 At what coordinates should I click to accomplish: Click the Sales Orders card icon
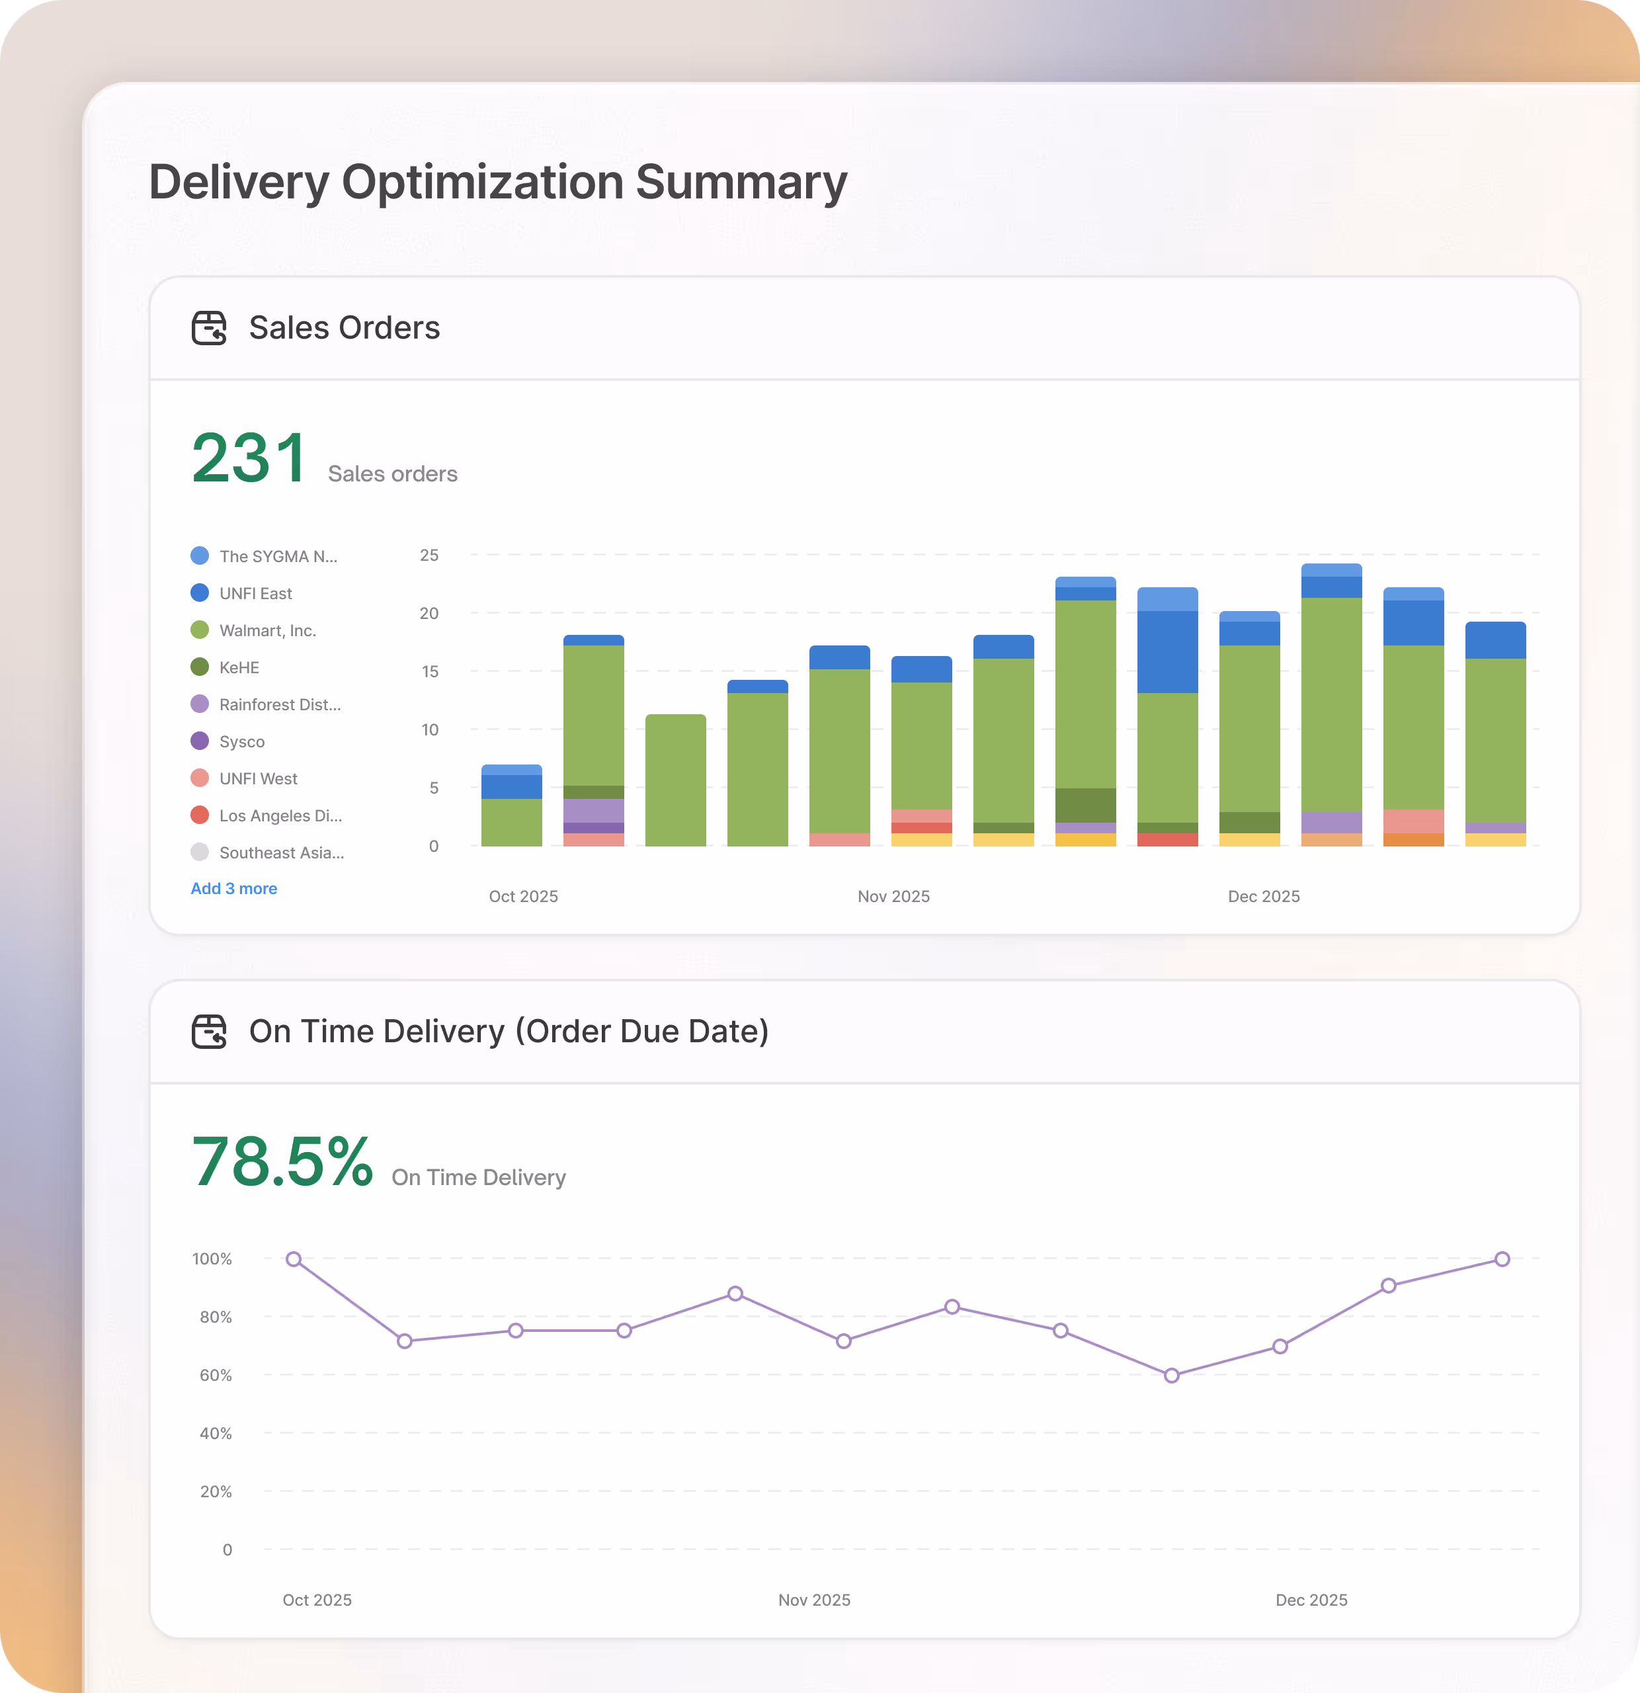[x=208, y=328]
